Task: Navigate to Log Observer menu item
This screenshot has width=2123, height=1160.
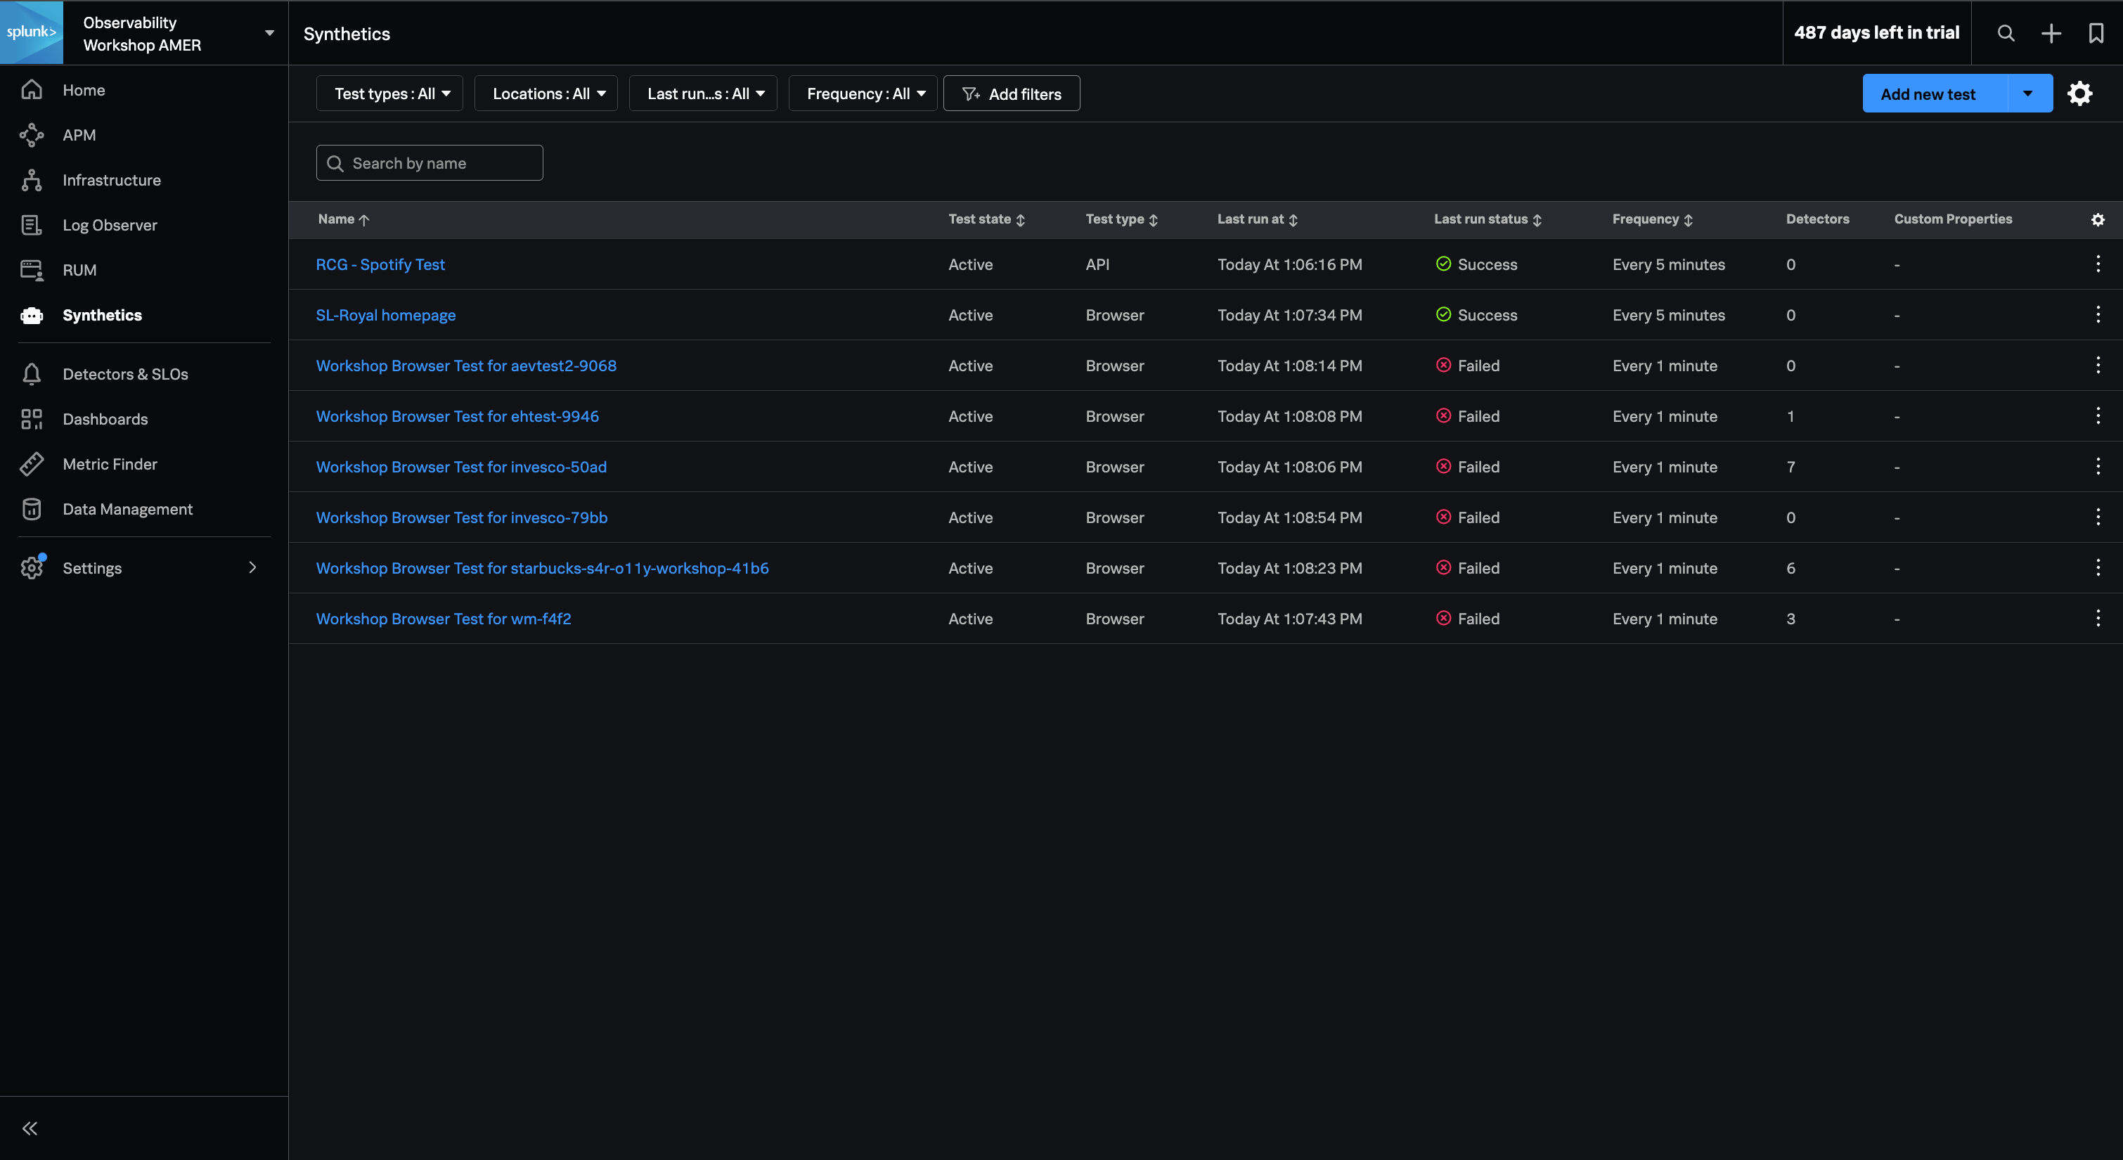Action: pyautogui.click(x=110, y=225)
